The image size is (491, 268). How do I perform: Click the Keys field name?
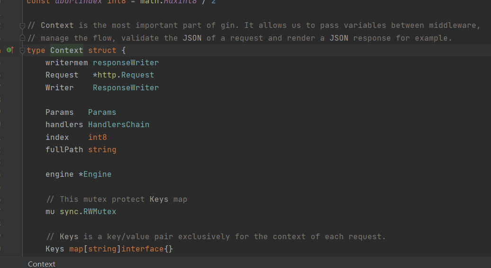55,249
